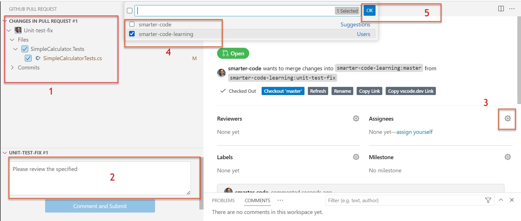Expand the Commits node

point(12,67)
